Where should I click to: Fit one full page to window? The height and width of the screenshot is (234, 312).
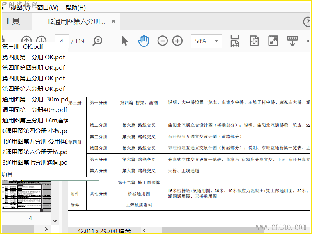pyautogui.click(x=254, y=41)
